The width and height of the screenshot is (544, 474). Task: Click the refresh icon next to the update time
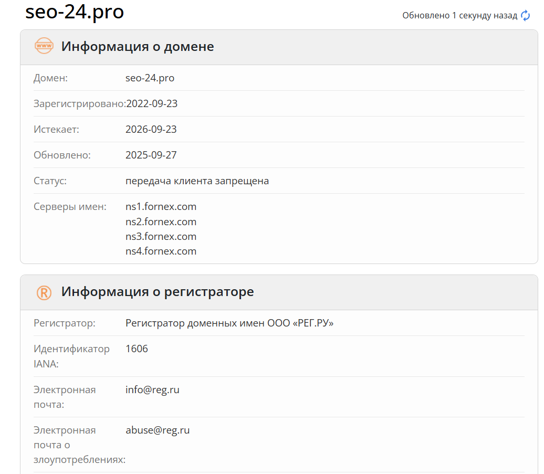(x=526, y=16)
